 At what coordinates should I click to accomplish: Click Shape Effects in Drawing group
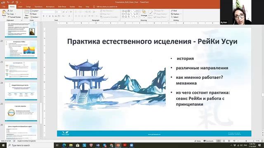coord(160,17)
